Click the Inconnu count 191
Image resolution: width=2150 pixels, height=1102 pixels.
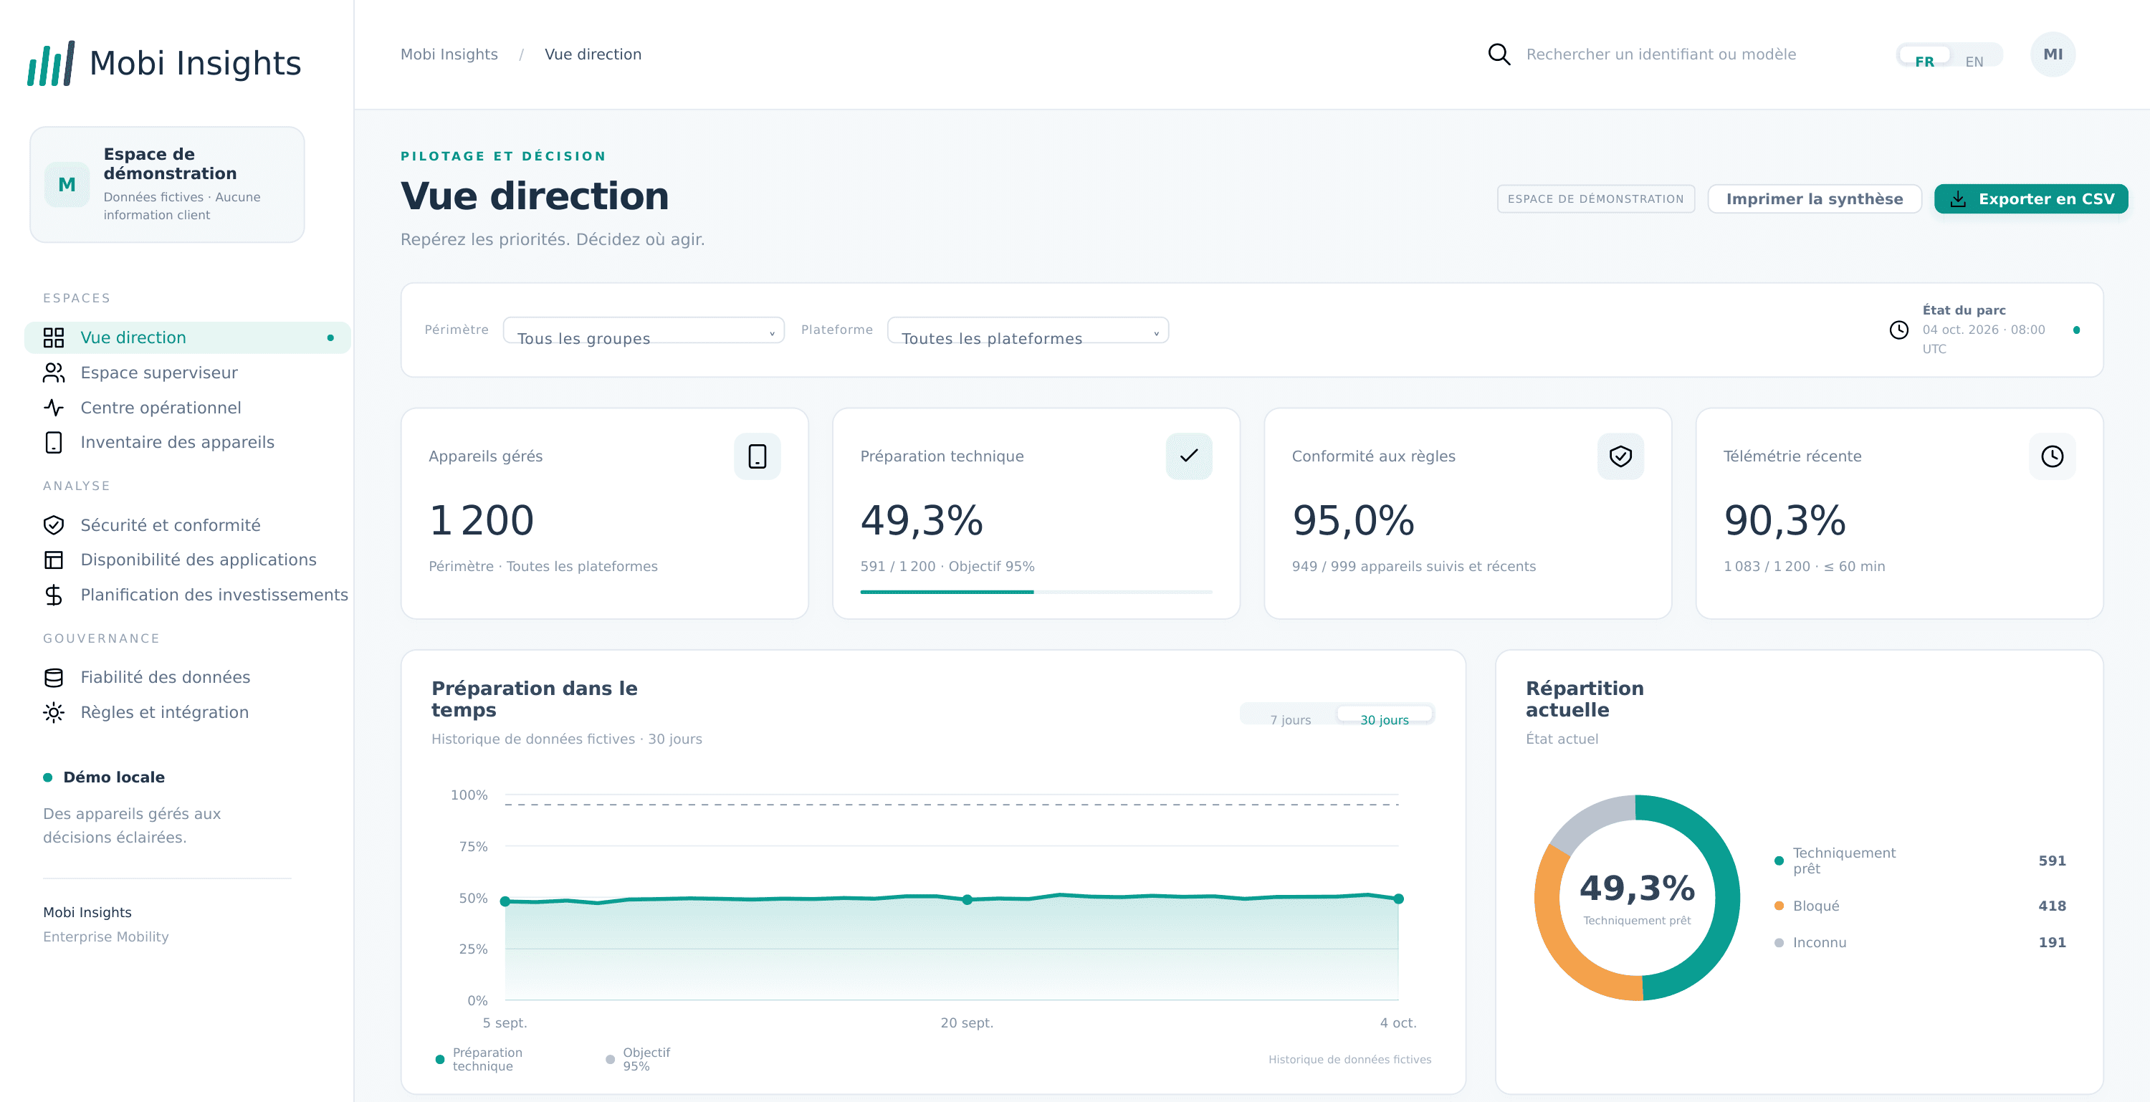click(2052, 943)
